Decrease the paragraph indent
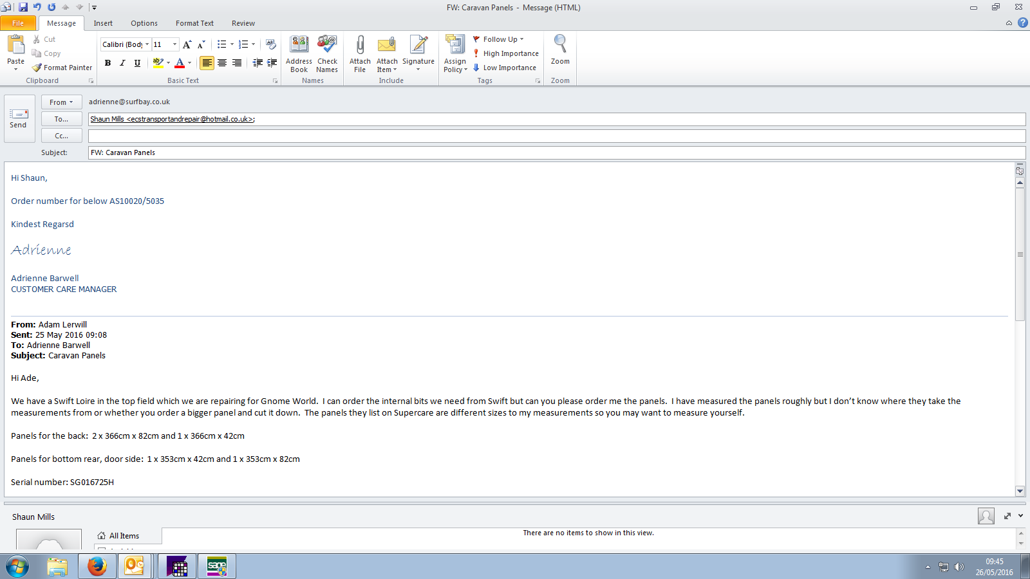The image size is (1030, 579). [x=257, y=62]
